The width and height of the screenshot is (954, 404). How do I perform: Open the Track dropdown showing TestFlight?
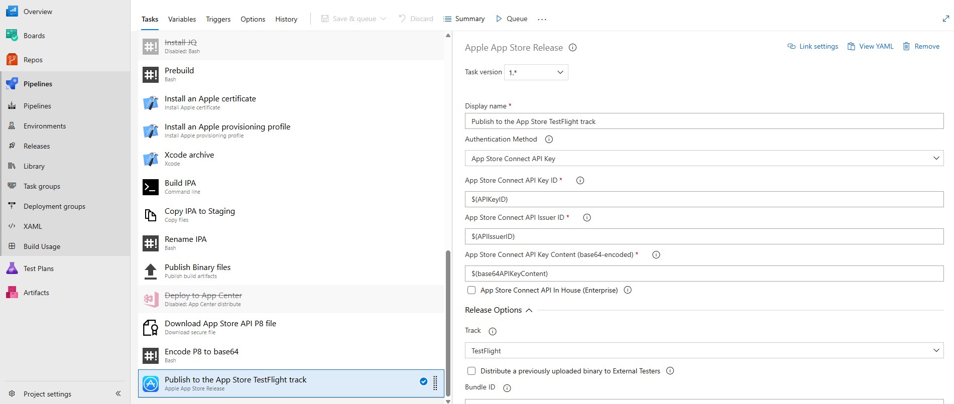[704, 350]
